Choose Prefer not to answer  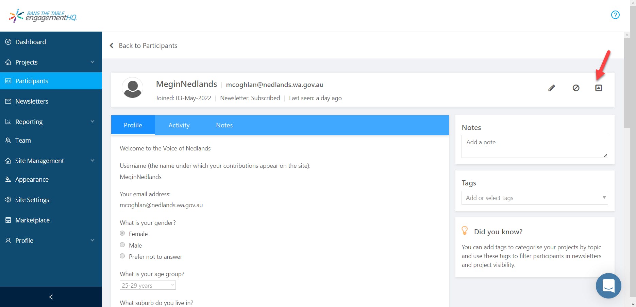(x=122, y=256)
